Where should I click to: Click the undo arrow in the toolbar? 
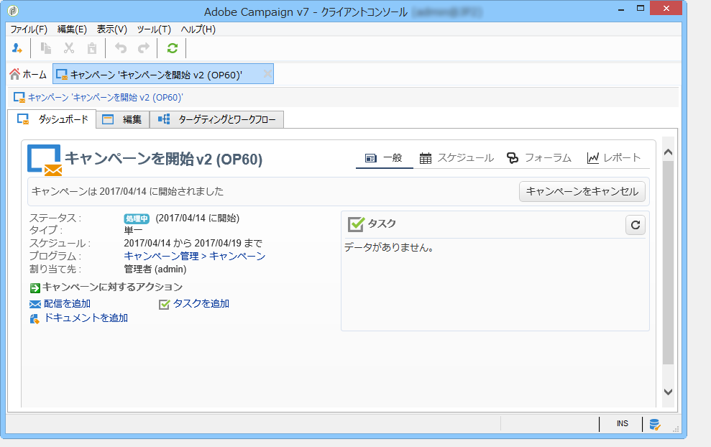[121, 48]
